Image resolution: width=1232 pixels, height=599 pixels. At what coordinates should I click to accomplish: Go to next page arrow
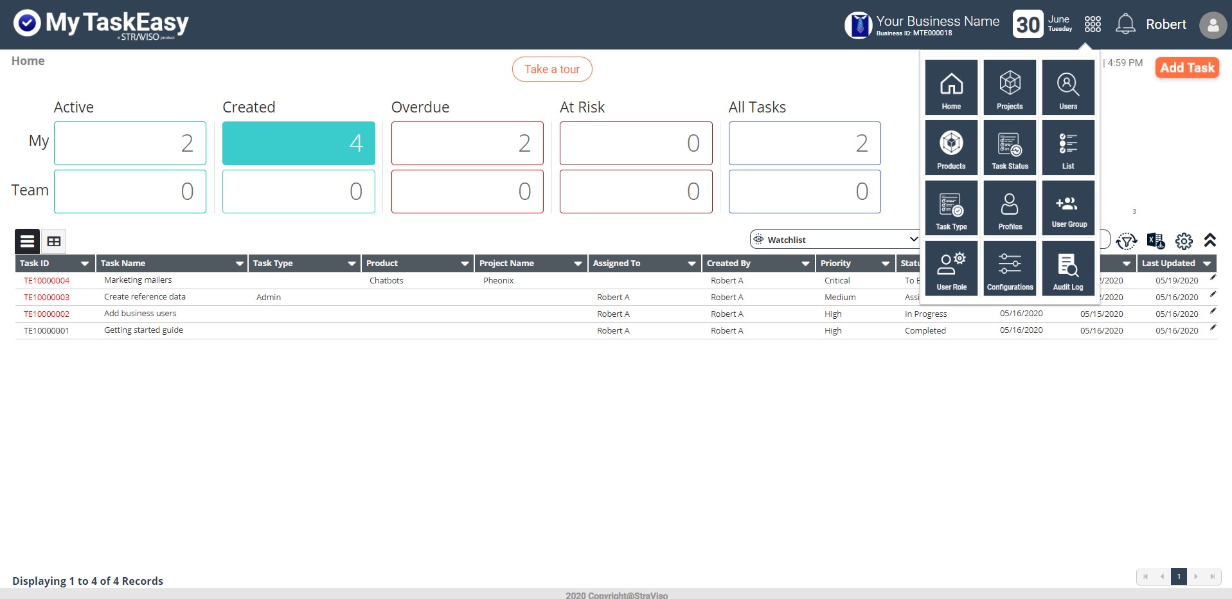(1195, 577)
